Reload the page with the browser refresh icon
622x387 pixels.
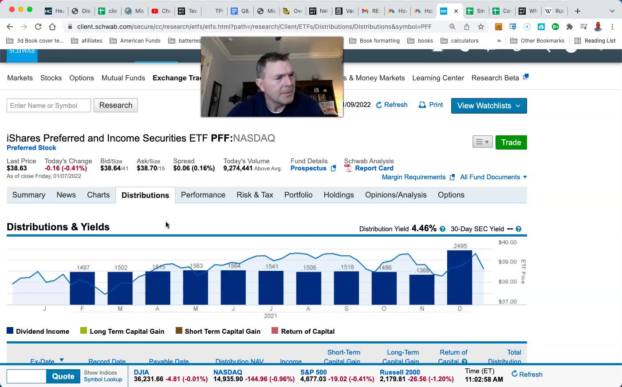(x=38, y=27)
